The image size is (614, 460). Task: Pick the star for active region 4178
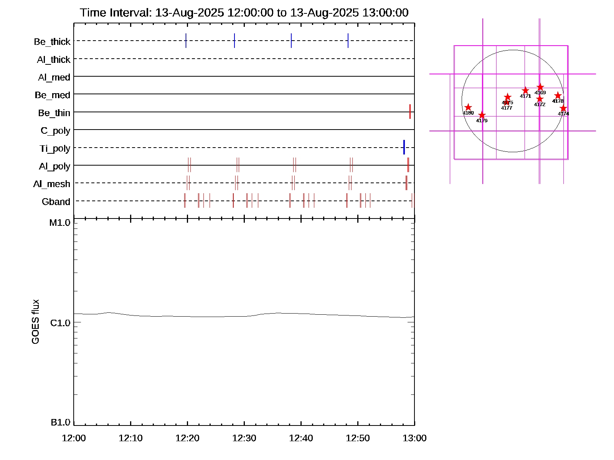[x=558, y=95]
